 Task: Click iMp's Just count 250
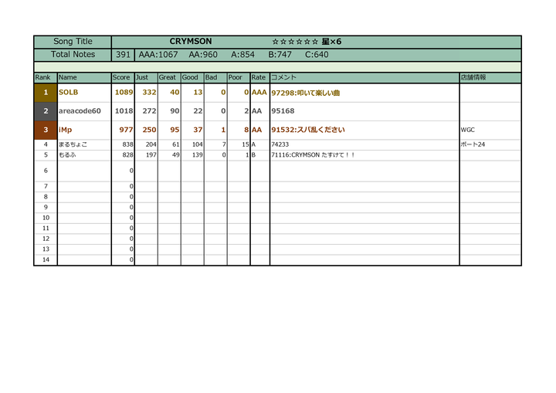(149, 130)
